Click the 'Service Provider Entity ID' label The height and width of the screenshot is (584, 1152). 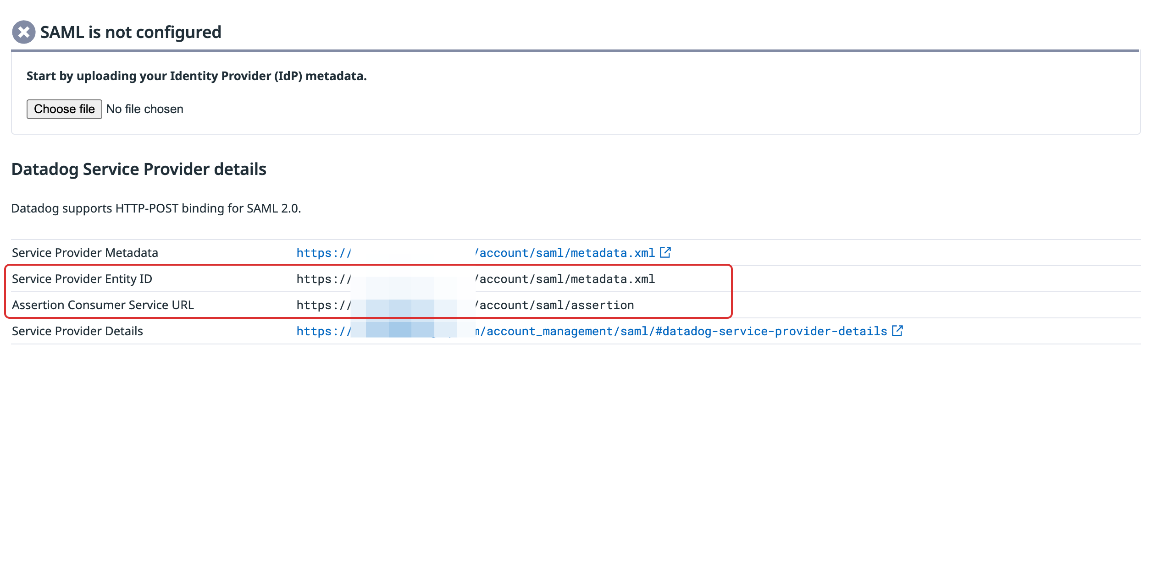point(82,279)
